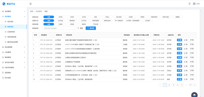The width and height of the screenshot is (204, 97).
Task: Click the 项目名称 column header
Action: [69, 35]
